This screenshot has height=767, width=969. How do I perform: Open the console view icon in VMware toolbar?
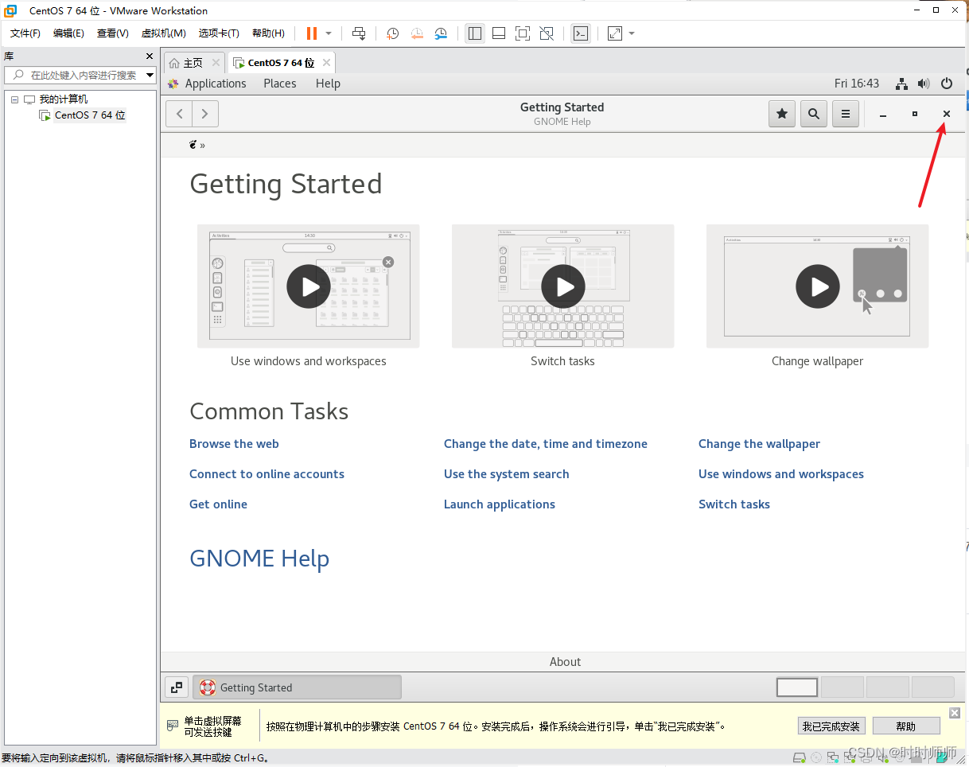(581, 33)
